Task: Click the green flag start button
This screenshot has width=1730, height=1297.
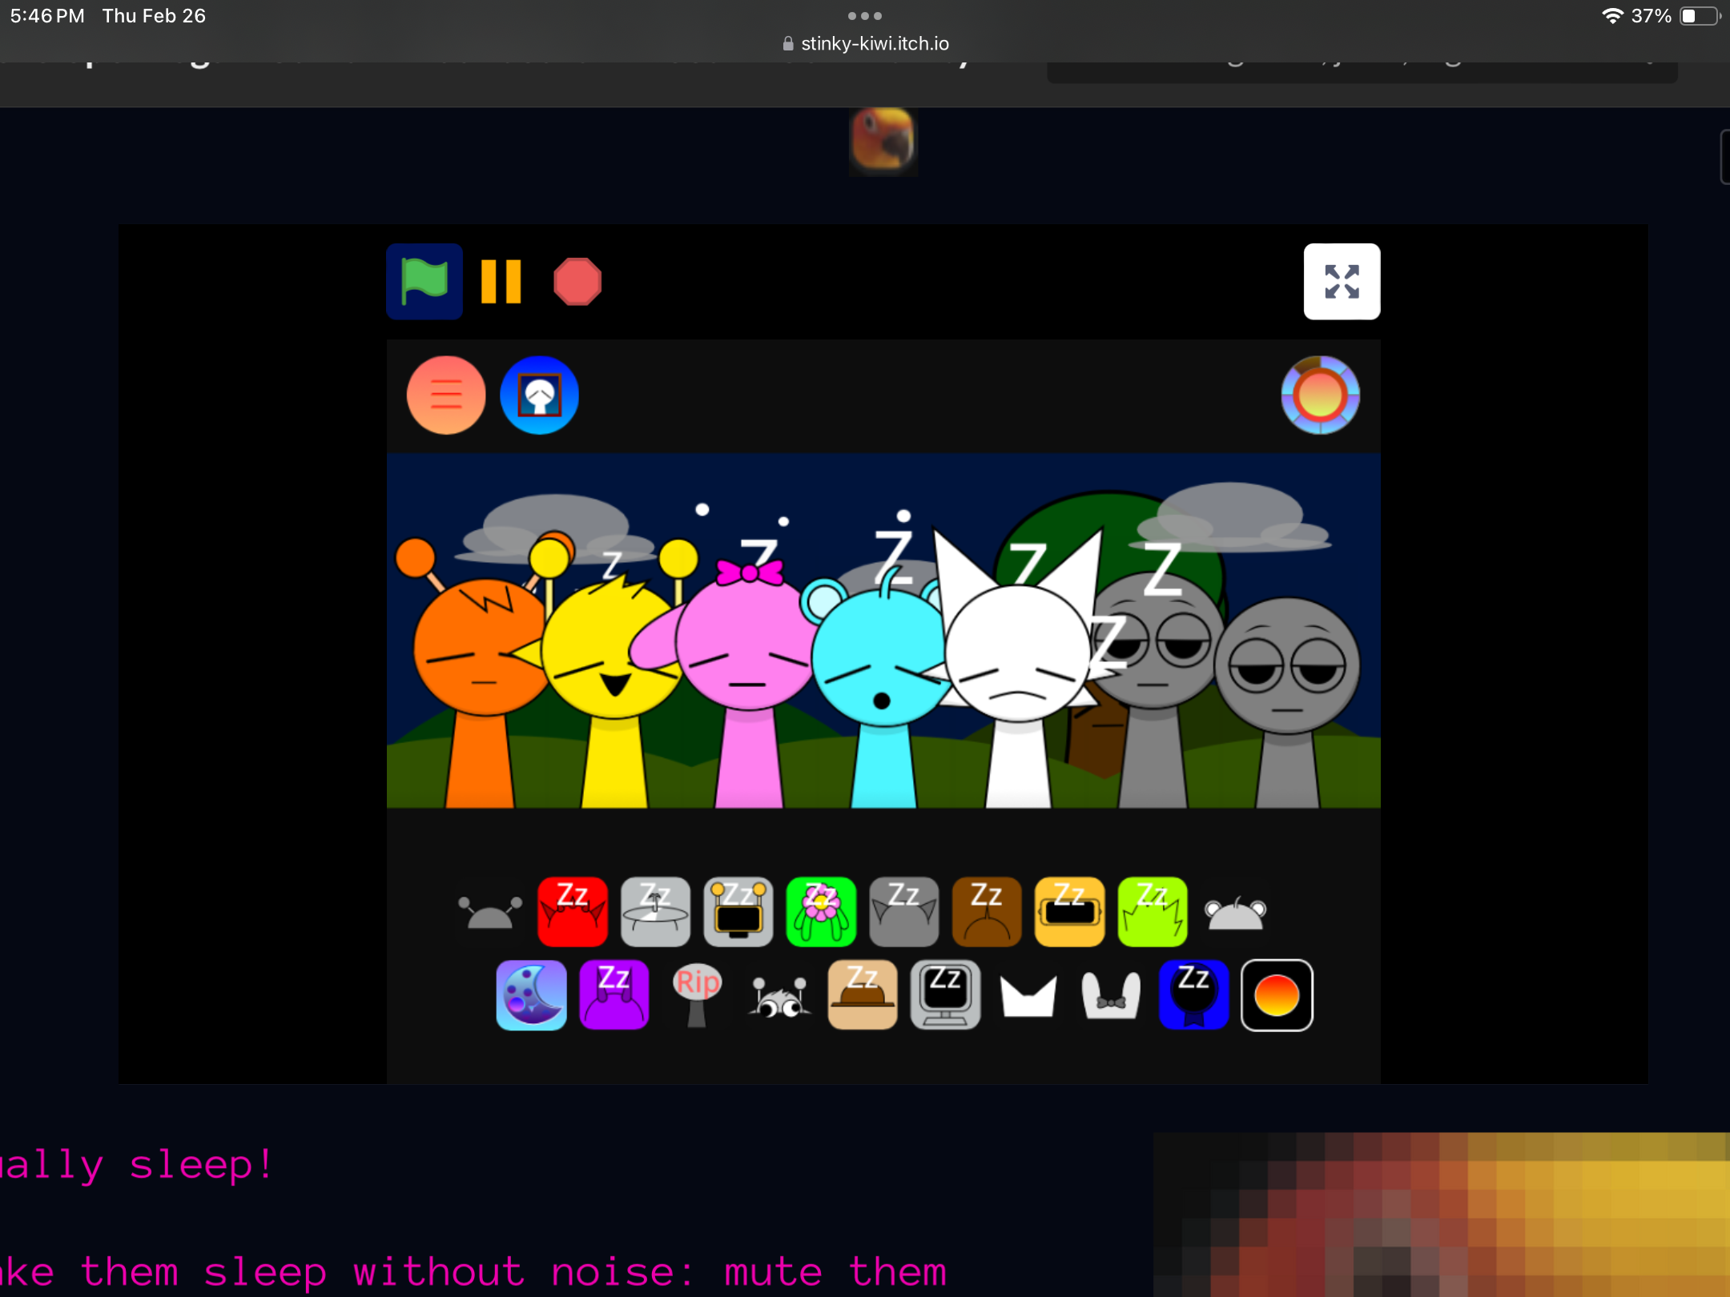Action: (424, 282)
